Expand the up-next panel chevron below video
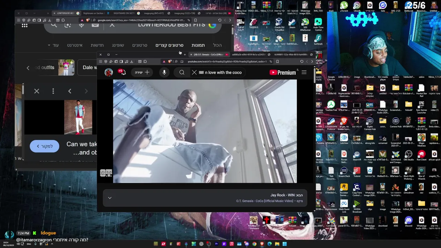441x248 pixels. click(110, 198)
